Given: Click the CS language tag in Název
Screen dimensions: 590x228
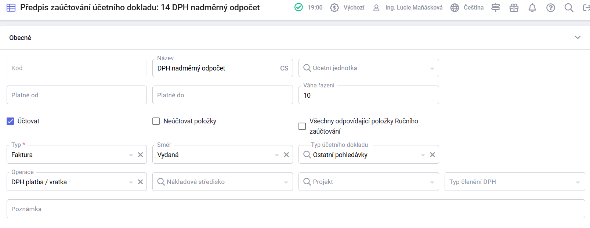Looking at the screenshot, I should coord(284,68).
